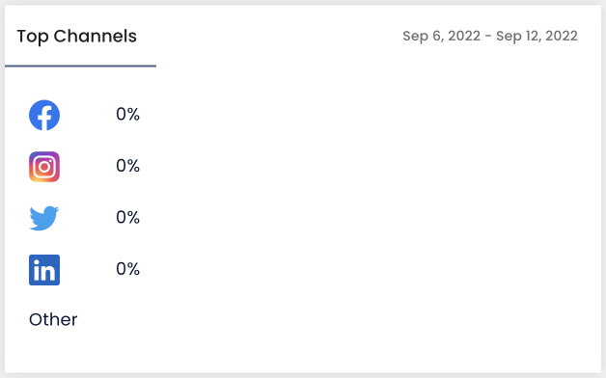This screenshot has height=378, width=606.
Task: Click the white "in" letters on LinkedIn logo
Action: tap(44, 270)
